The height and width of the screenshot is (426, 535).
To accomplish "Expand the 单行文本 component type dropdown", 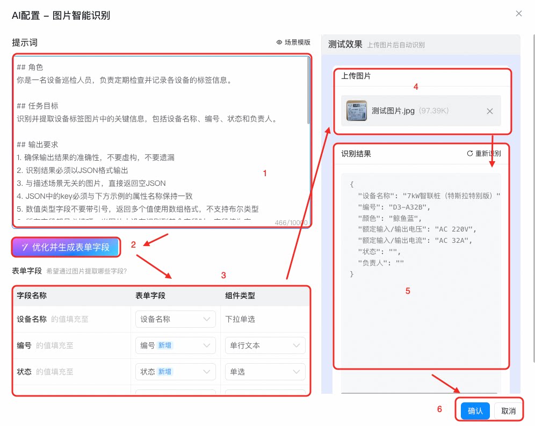I will [265, 345].
